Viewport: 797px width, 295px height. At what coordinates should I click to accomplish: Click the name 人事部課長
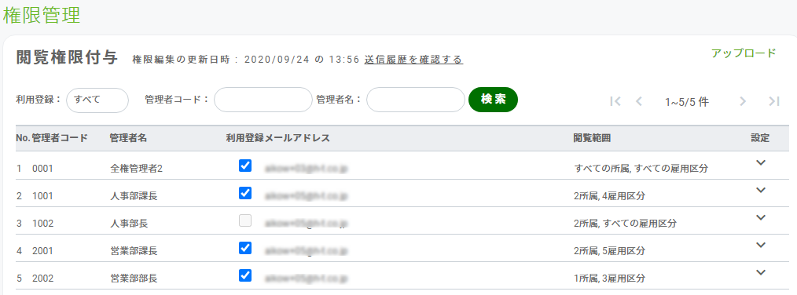134,196
